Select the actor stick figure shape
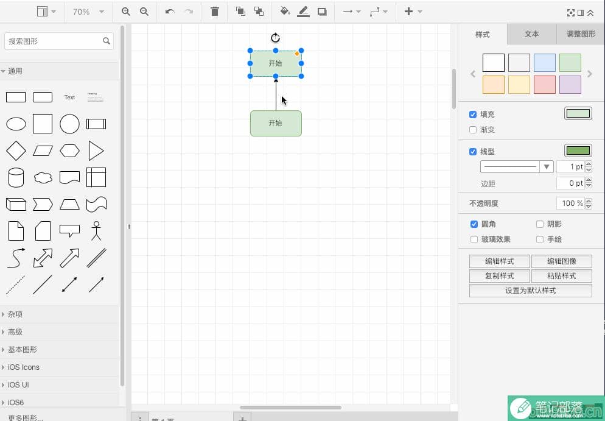 [96, 231]
